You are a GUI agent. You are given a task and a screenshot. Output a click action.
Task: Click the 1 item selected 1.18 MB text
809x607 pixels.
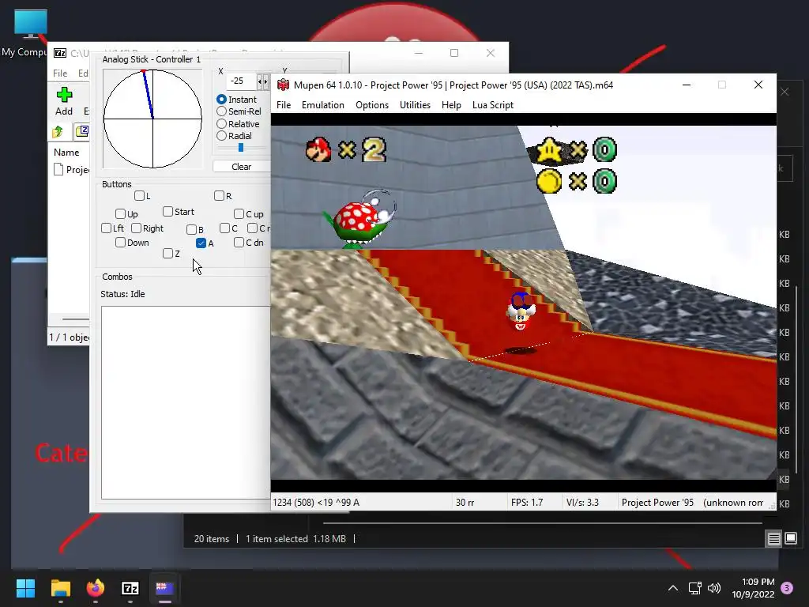[295, 539]
